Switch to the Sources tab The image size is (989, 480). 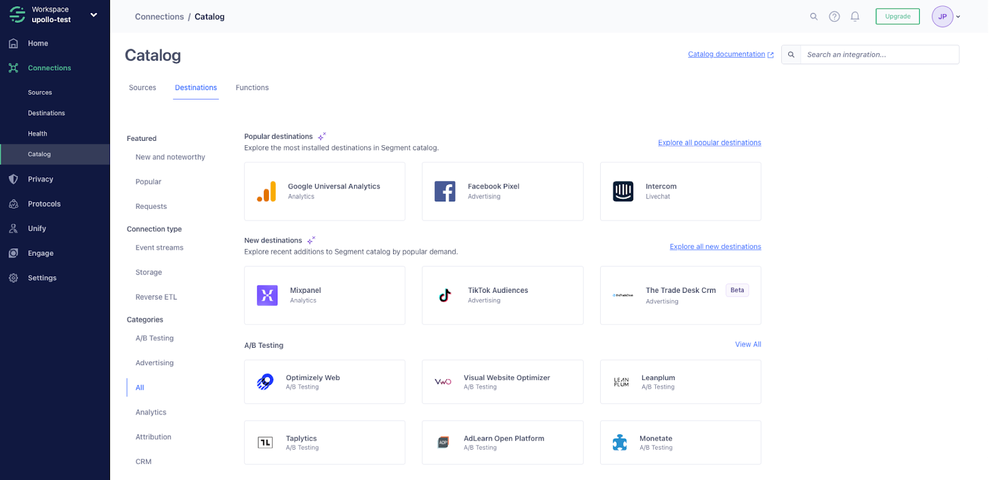click(x=142, y=88)
